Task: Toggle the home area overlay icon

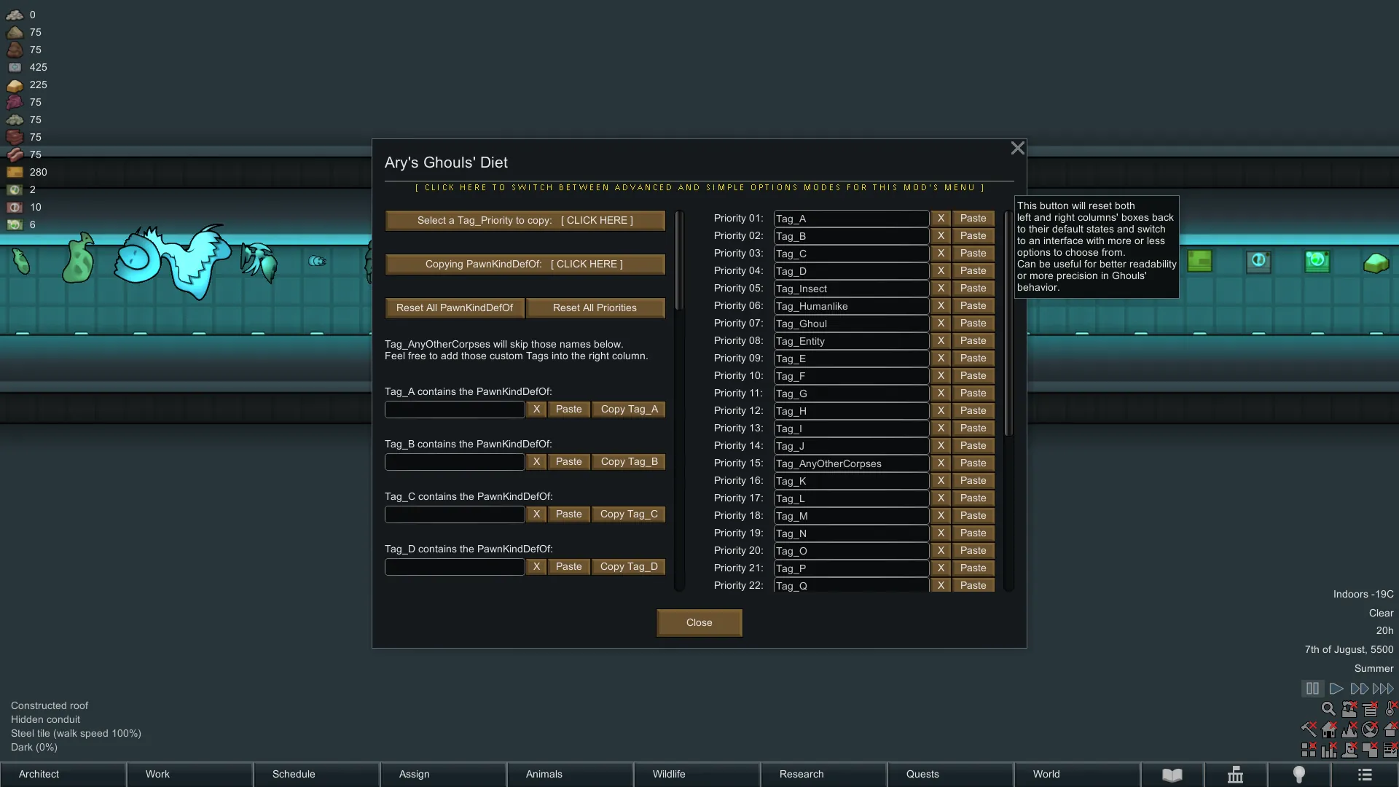Action: pyautogui.click(x=1329, y=729)
